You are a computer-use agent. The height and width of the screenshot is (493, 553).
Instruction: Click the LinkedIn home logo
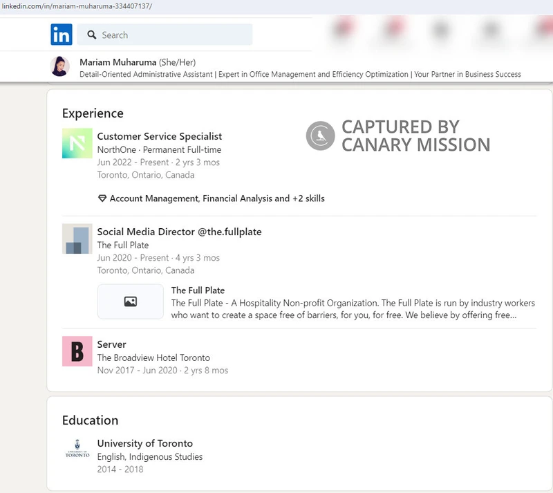[x=62, y=35]
